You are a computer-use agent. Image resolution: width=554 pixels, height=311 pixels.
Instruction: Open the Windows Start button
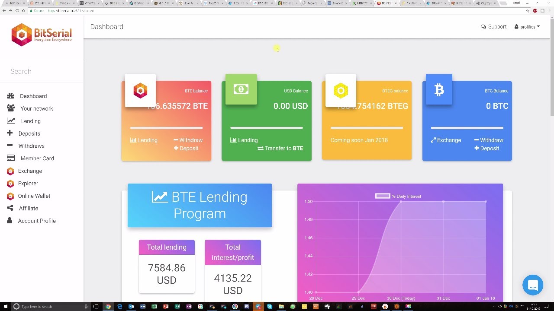[5, 307]
